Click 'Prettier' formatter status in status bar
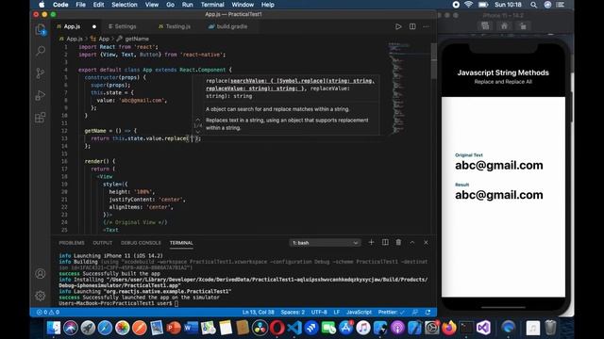This screenshot has height=339, width=604. 391,312
